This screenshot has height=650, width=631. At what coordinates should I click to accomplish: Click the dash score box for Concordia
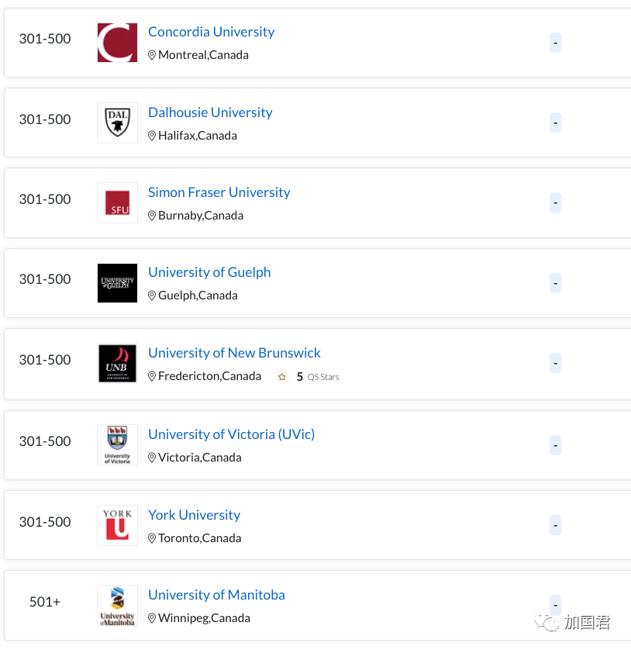(x=555, y=43)
